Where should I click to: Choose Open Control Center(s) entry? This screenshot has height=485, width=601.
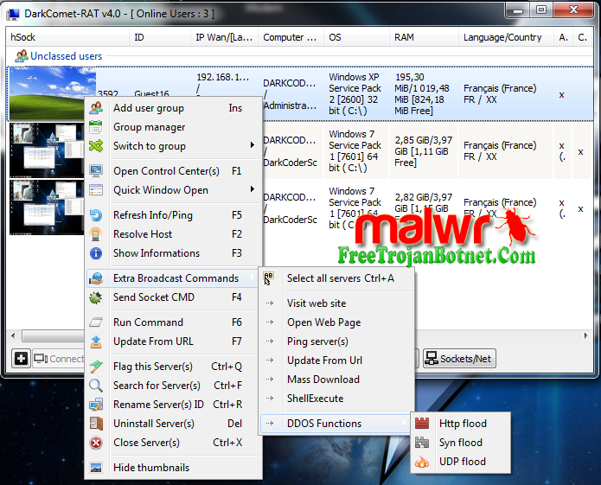click(x=174, y=171)
